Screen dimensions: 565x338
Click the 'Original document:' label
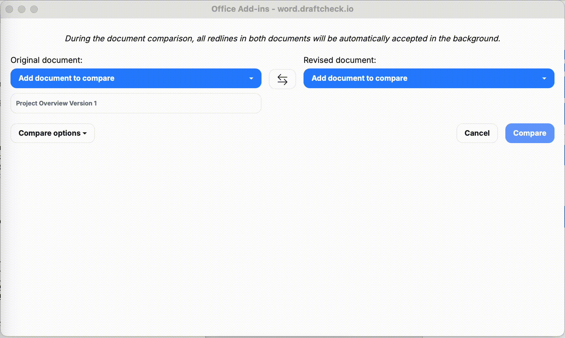(46, 60)
